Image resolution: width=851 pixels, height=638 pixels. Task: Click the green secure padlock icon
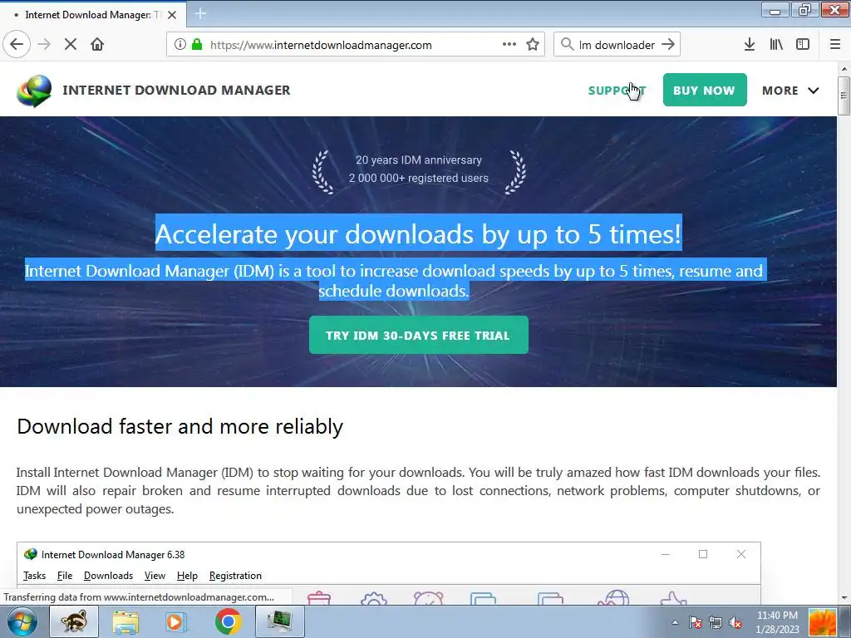pyautogui.click(x=197, y=45)
